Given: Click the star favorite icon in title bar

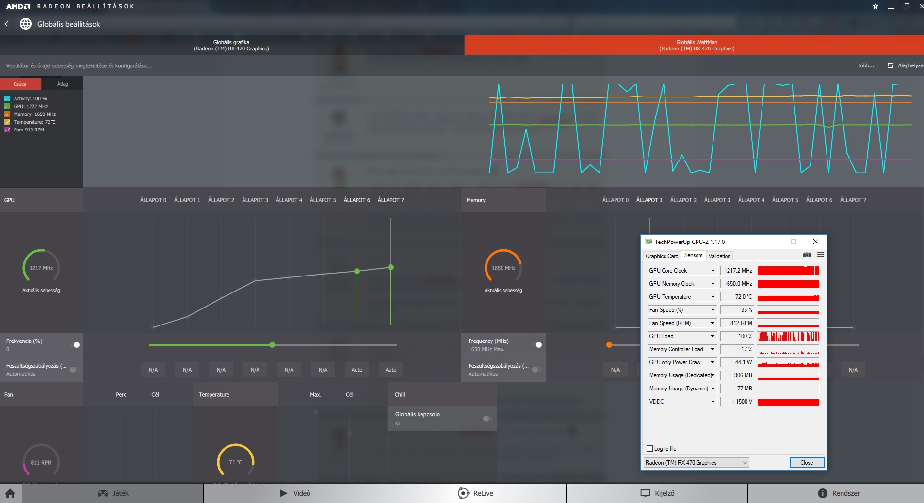Looking at the screenshot, I should [875, 6].
